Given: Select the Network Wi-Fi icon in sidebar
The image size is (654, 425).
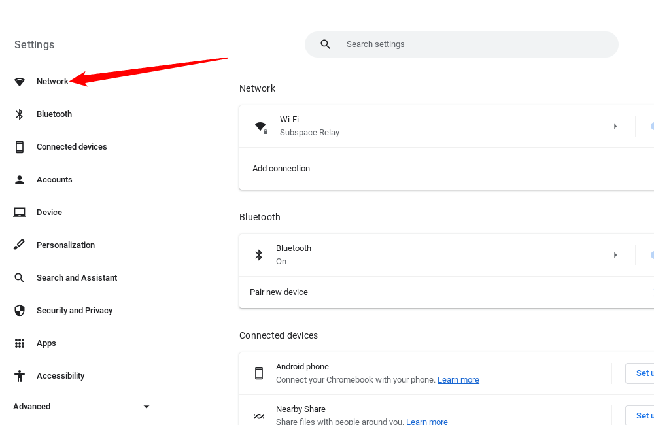Looking at the screenshot, I should [19, 81].
